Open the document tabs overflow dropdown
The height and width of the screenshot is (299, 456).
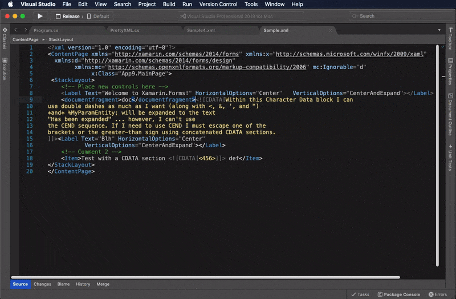439,30
